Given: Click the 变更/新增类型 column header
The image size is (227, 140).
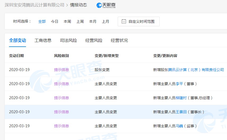Looking at the screenshot, I should 107,56.
